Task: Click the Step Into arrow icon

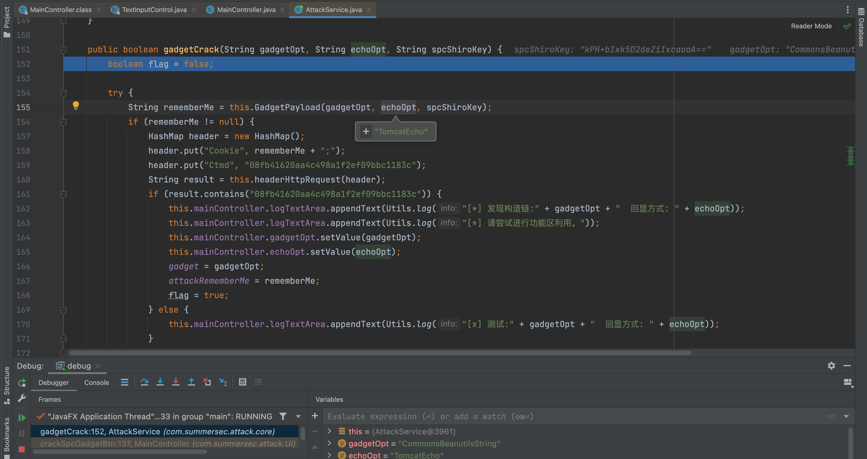Action: tap(160, 382)
